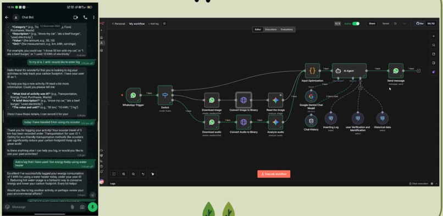
Task: Select the Switch node
Action: [x=165, y=95]
